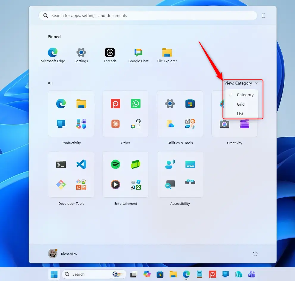Open Edge in the Productivity category

[x=61, y=104]
